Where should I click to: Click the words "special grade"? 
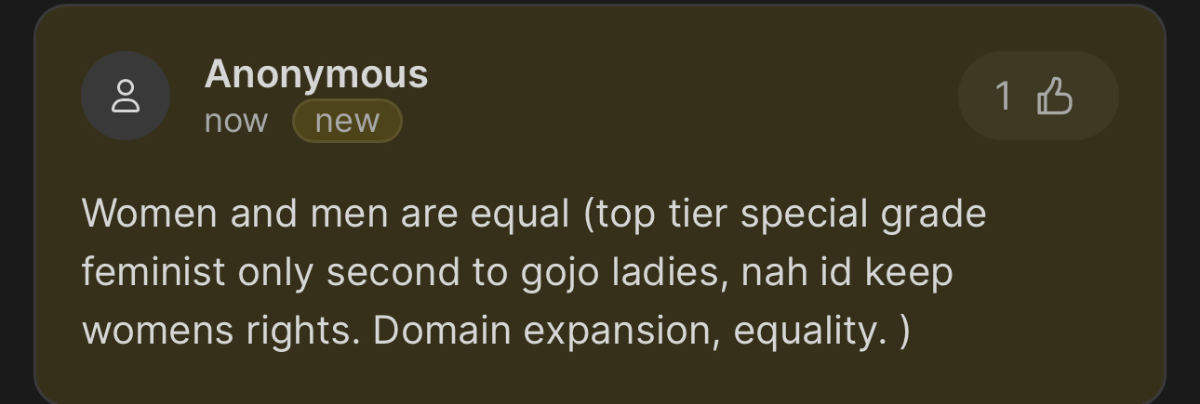pos(864,215)
